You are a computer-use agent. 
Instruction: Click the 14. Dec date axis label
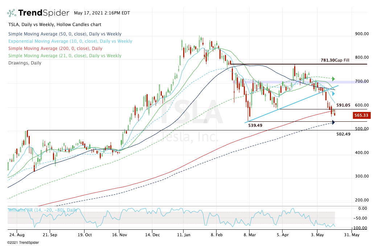pos(152,235)
